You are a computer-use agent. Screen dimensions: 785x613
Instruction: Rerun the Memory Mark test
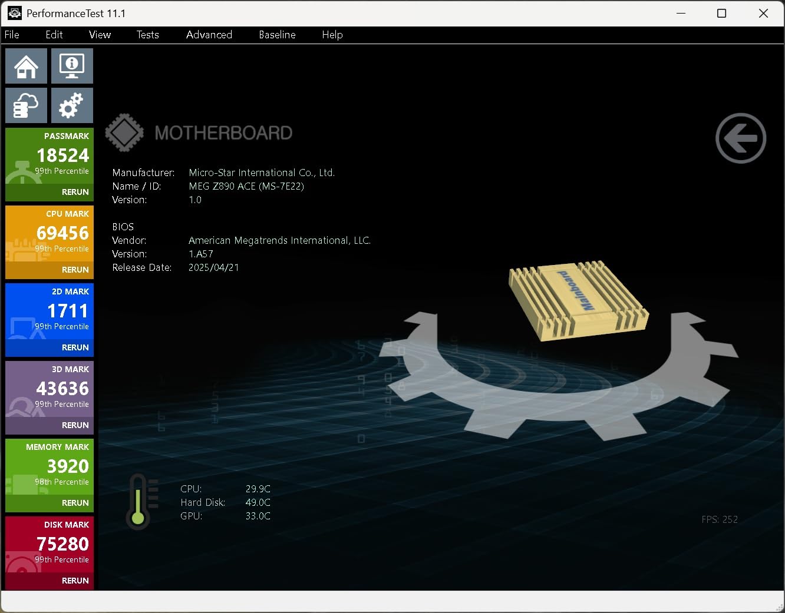pyautogui.click(x=75, y=503)
